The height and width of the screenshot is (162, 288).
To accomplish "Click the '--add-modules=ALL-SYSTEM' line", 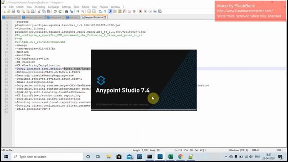I will (x=35, y=49).
